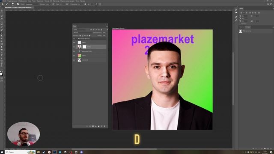Click the search icon at top right
This screenshot has height=154, width=274.
[268, 4]
